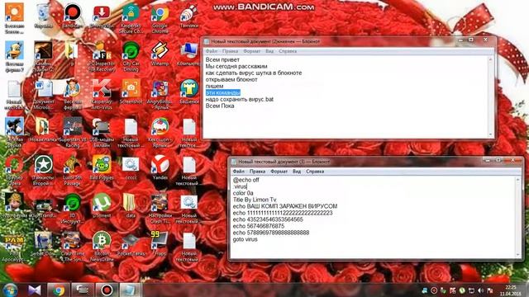
Task: Open the uTorrent desktop shortcut
Action: click(102, 205)
